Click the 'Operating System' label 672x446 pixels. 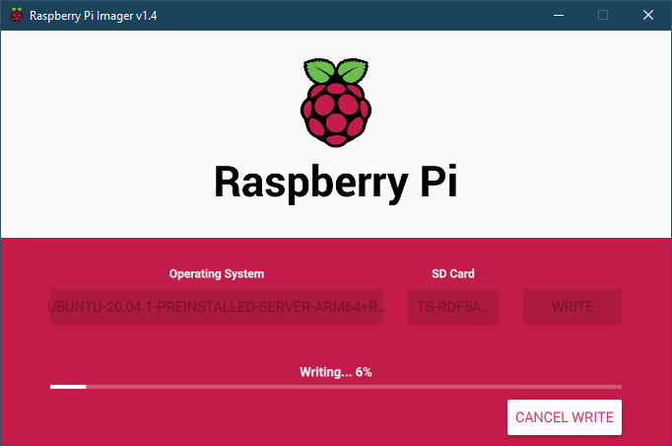click(217, 274)
